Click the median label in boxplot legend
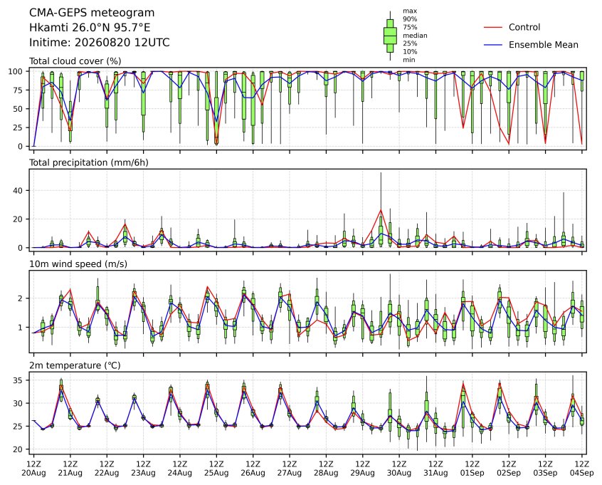Image resolution: width=602 pixels, height=485 pixels. click(x=415, y=36)
